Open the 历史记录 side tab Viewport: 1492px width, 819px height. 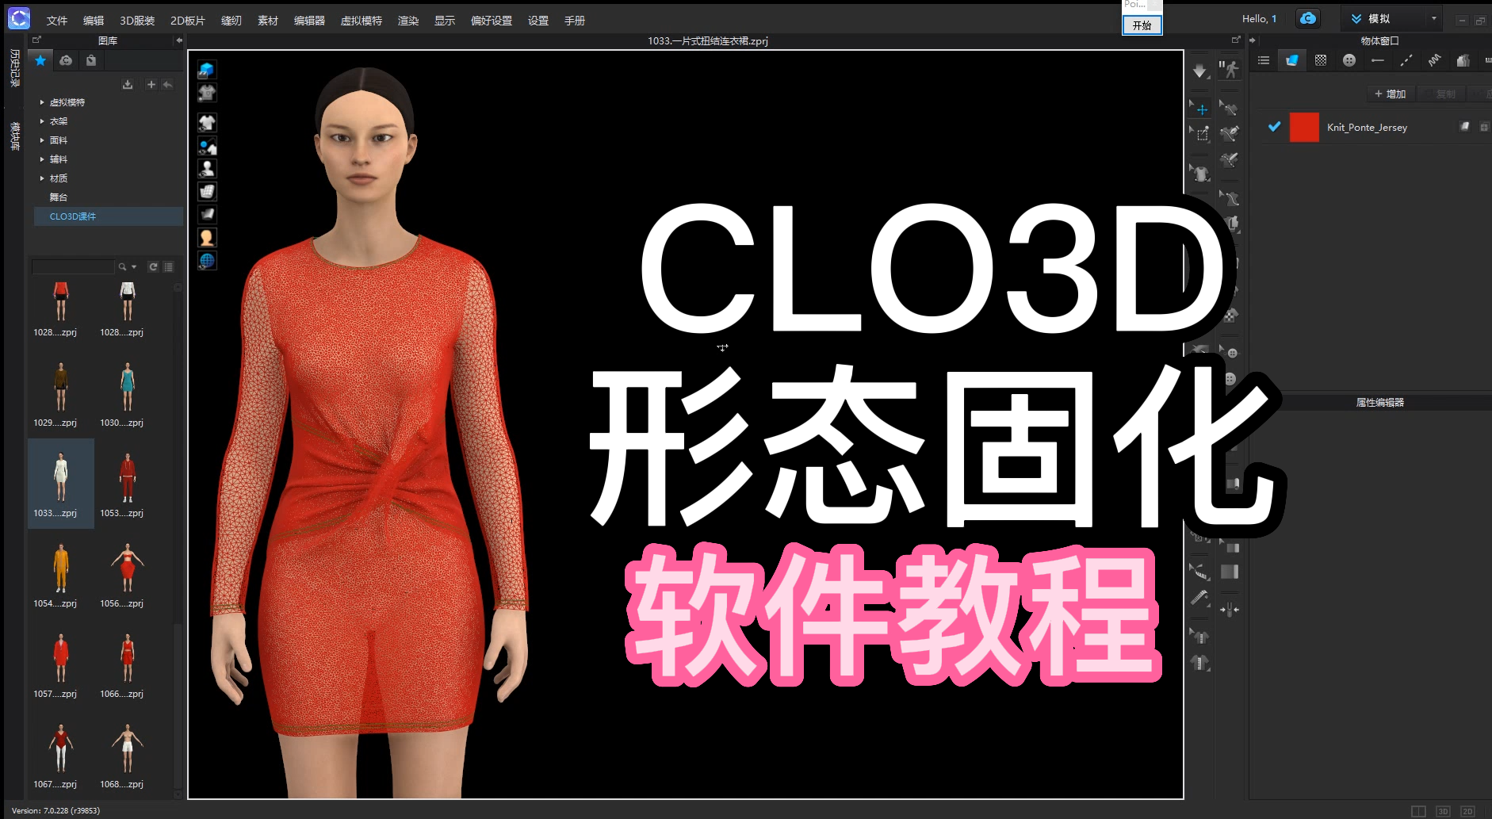[14, 68]
